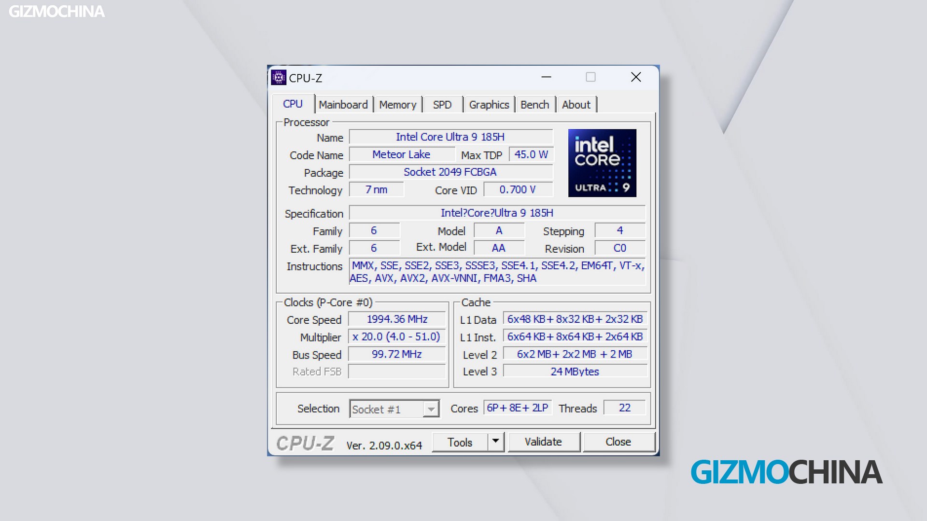Screen dimensions: 927x521
Task: Open the Bench tab
Action: coord(535,105)
